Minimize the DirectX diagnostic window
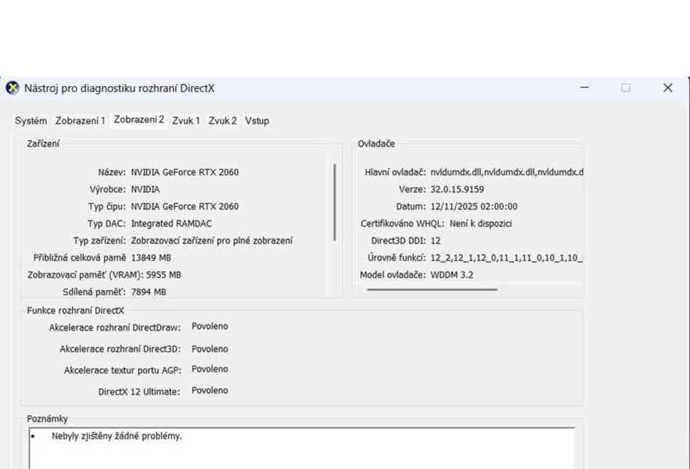The height and width of the screenshot is (469, 690). point(584,88)
